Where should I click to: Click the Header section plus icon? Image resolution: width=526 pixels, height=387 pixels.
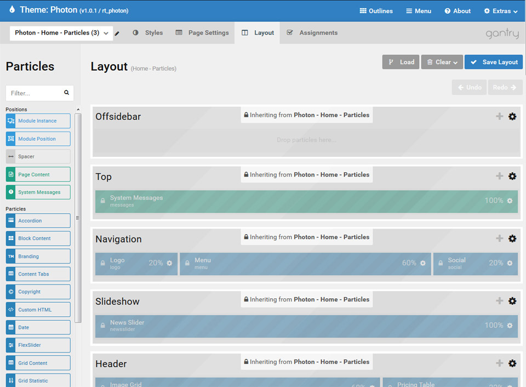(x=500, y=363)
